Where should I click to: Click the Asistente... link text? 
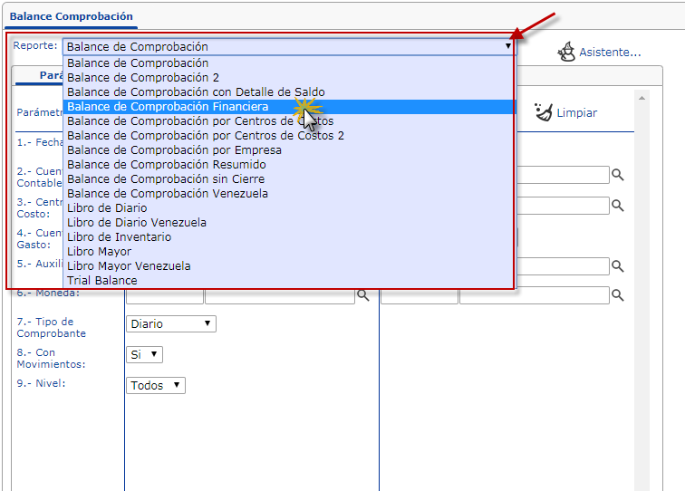(610, 53)
